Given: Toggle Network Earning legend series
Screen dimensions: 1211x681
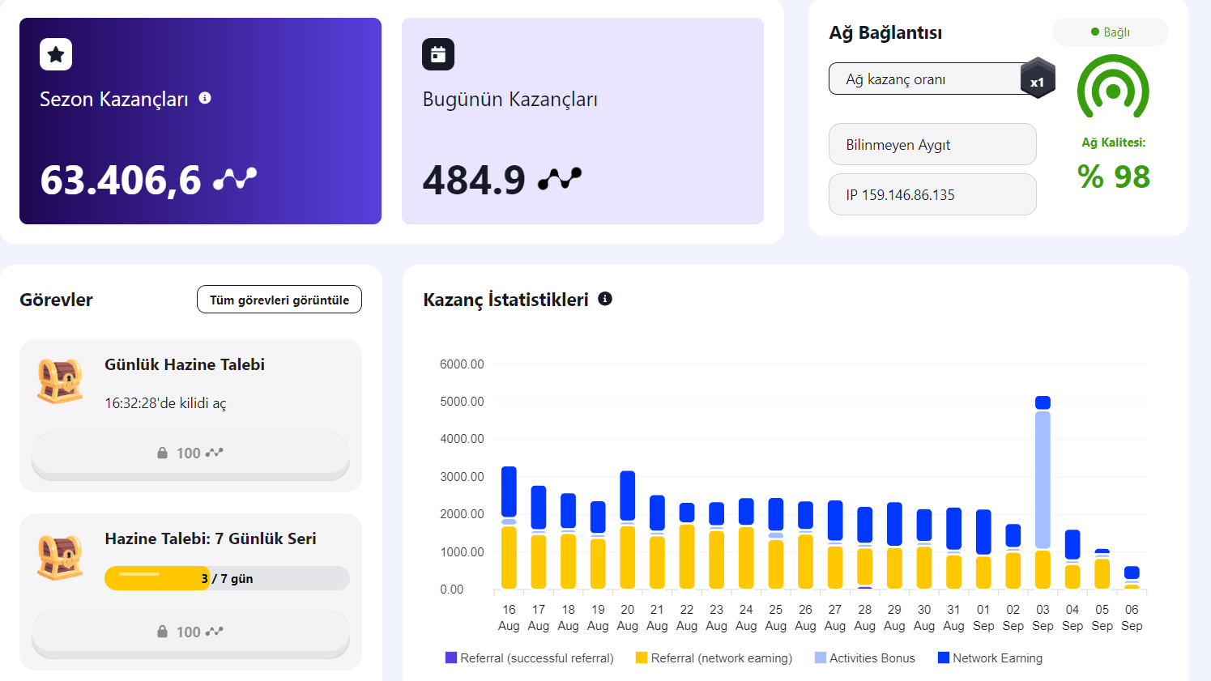Looking at the screenshot, I should 990,658.
